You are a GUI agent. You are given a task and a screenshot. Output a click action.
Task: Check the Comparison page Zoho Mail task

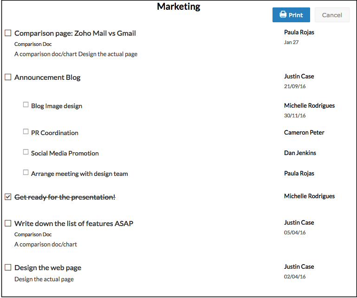point(8,33)
